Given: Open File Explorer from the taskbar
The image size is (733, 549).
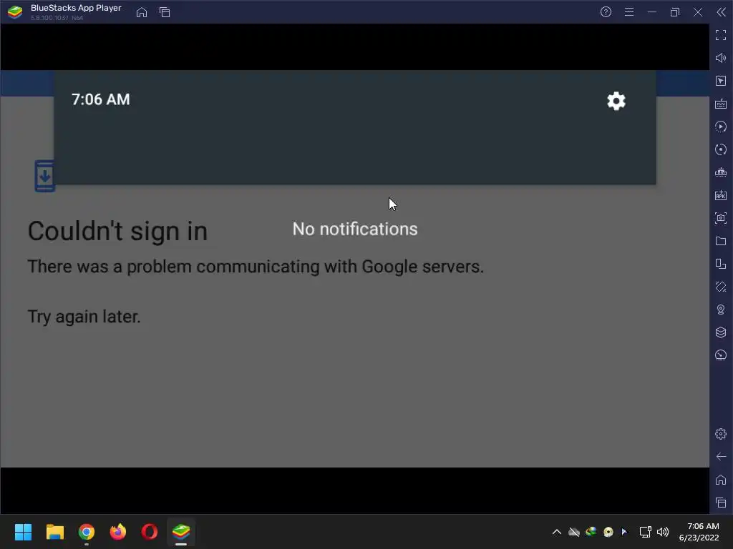Looking at the screenshot, I should coord(54,532).
